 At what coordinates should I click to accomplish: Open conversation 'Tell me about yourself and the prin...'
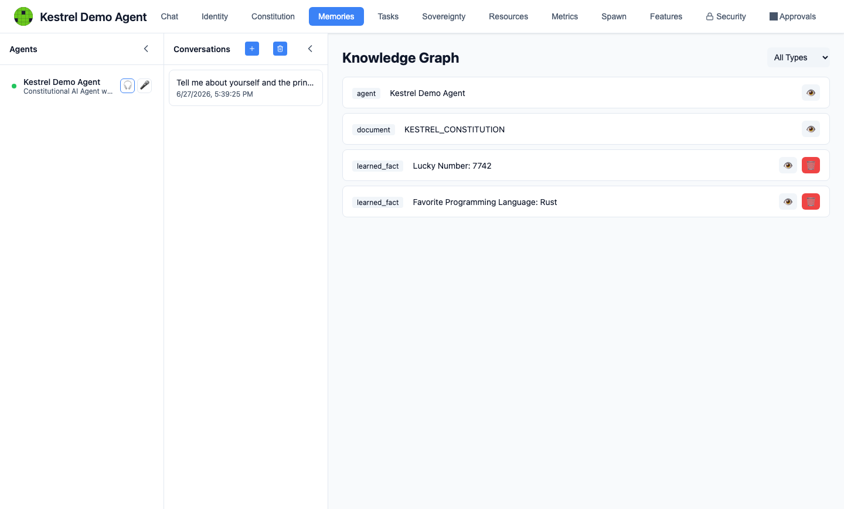coord(246,88)
